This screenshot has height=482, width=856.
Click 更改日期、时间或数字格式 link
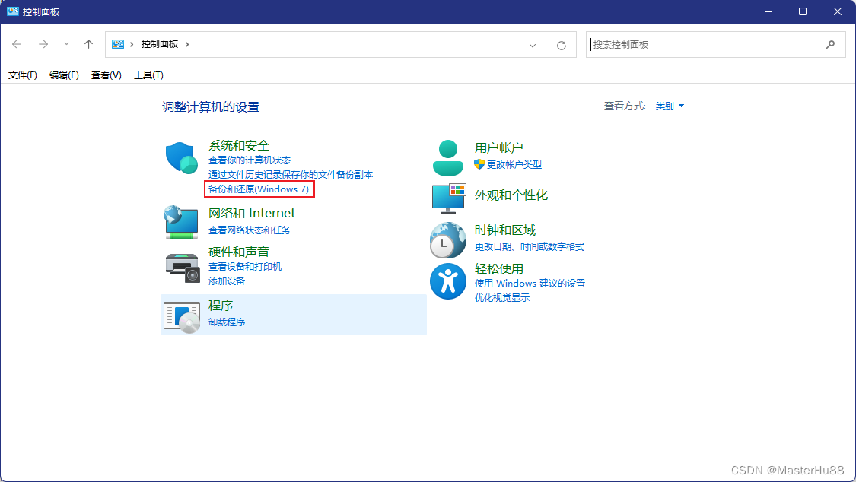point(529,246)
